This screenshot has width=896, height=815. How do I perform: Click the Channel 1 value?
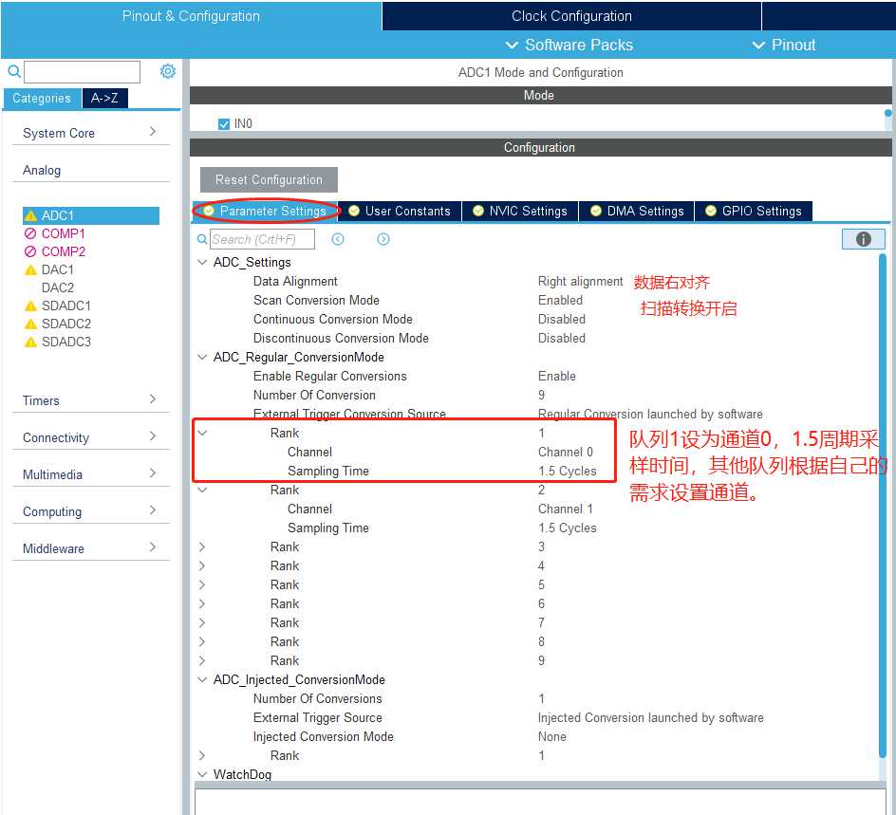(x=565, y=509)
